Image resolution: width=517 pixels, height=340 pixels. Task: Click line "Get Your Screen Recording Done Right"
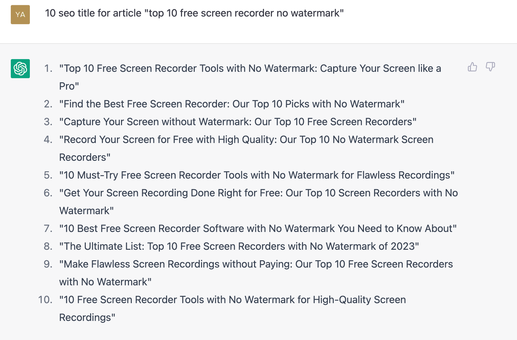(x=258, y=193)
